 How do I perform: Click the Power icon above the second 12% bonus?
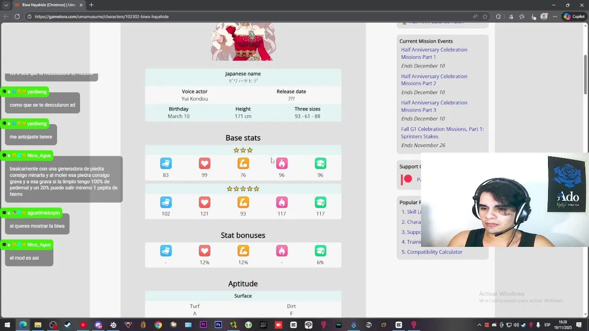pyautogui.click(x=243, y=251)
